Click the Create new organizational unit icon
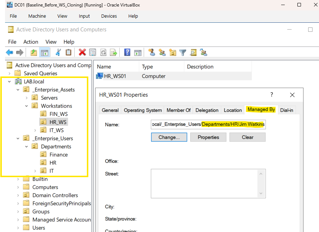The width and height of the screenshot is (319, 232). click(x=173, y=53)
